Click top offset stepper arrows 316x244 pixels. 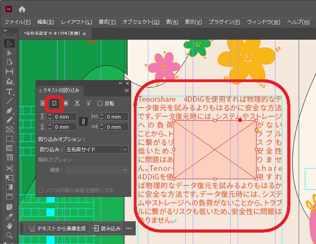[x=50, y=117]
